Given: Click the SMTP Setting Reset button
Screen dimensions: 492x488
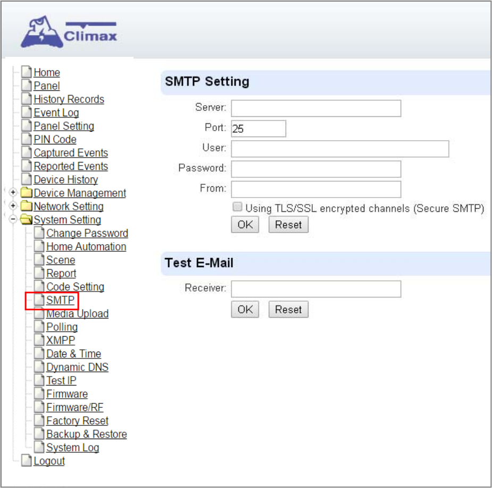Looking at the screenshot, I should click(288, 225).
